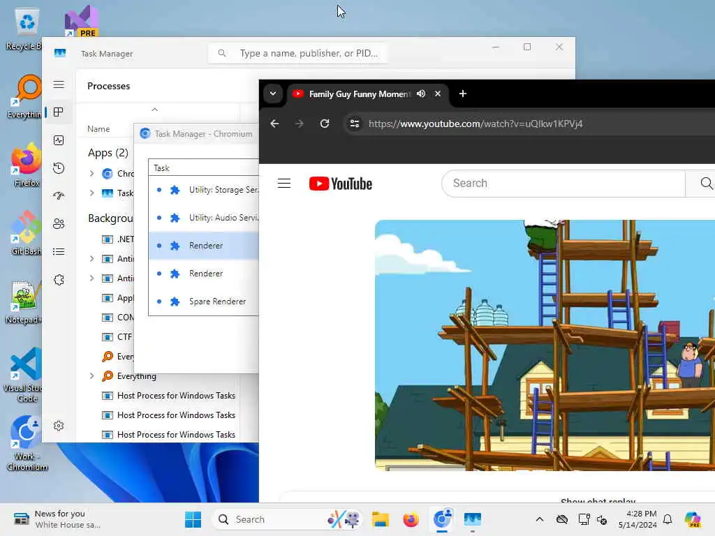
Task: Expand the Chromium app group in Task Manager
Action: click(91, 174)
